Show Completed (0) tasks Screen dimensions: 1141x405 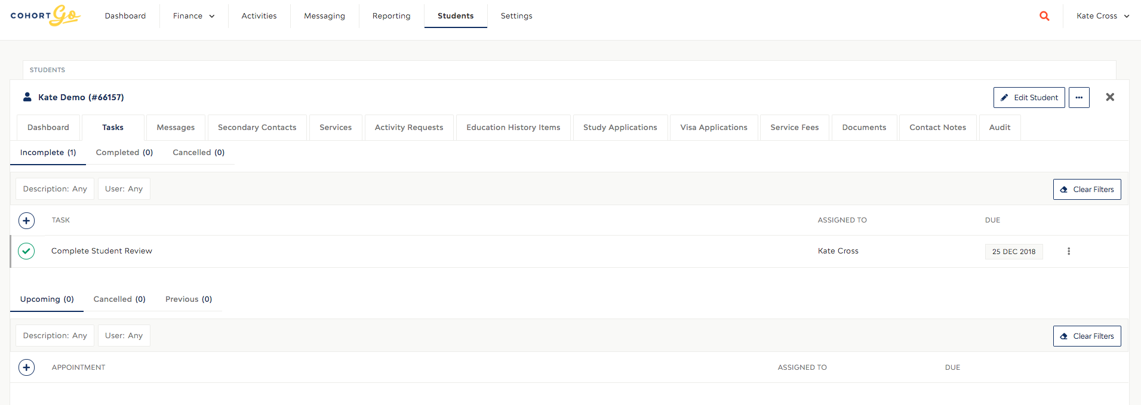(x=125, y=153)
